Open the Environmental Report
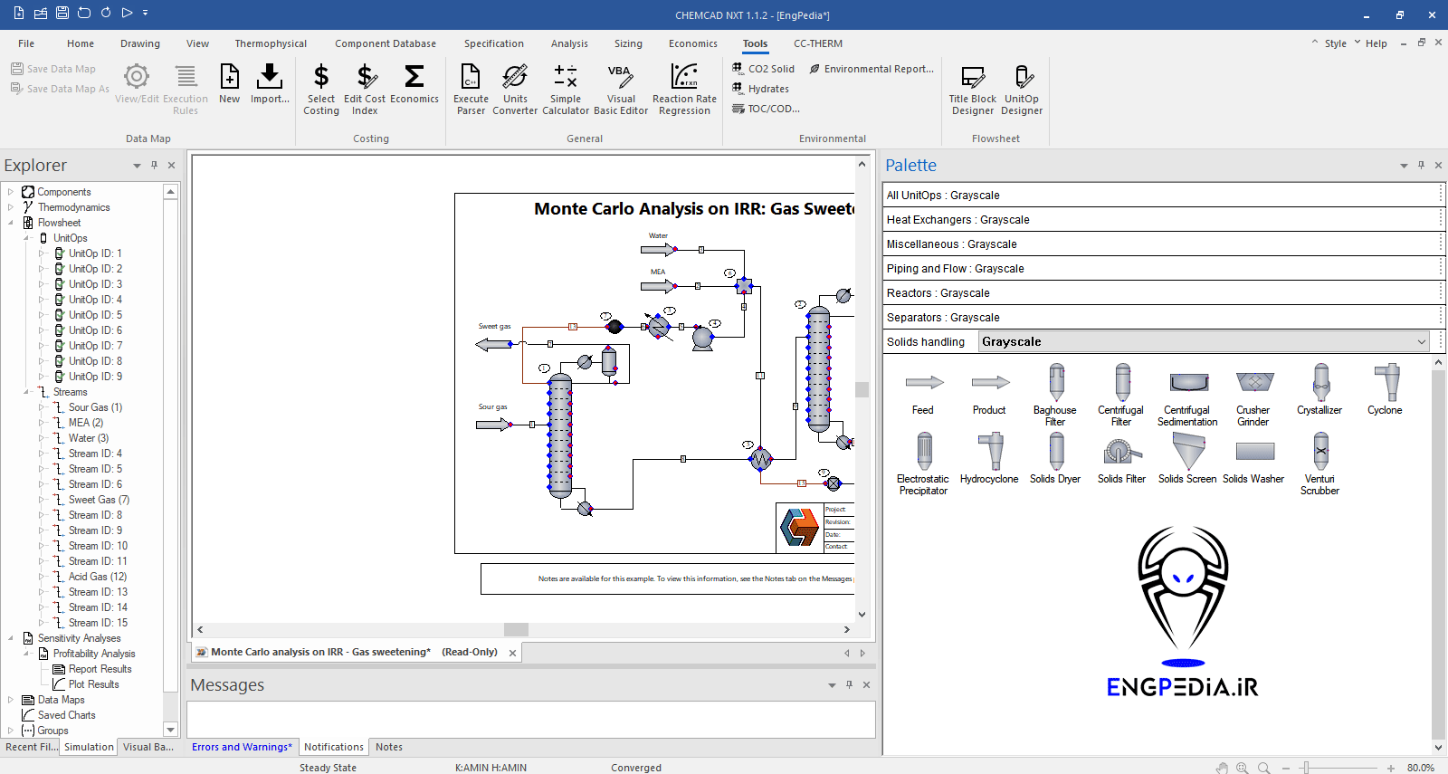Image resolution: width=1448 pixels, height=774 pixels. coord(871,69)
